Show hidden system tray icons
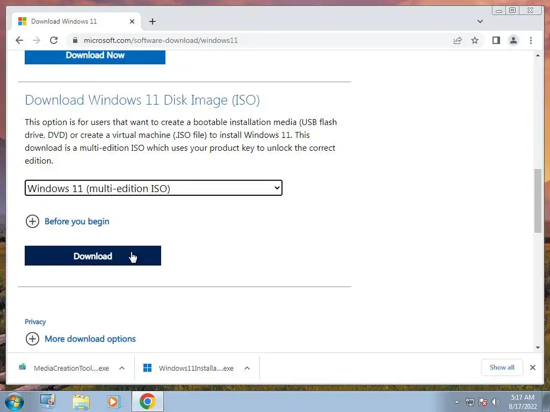Screen dimensions: 550x412 coord(457,402)
